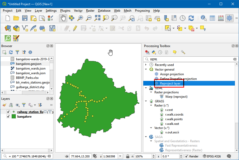Collapse the Vector general group
This screenshot has width=239, height=160.
(x=146, y=69)
